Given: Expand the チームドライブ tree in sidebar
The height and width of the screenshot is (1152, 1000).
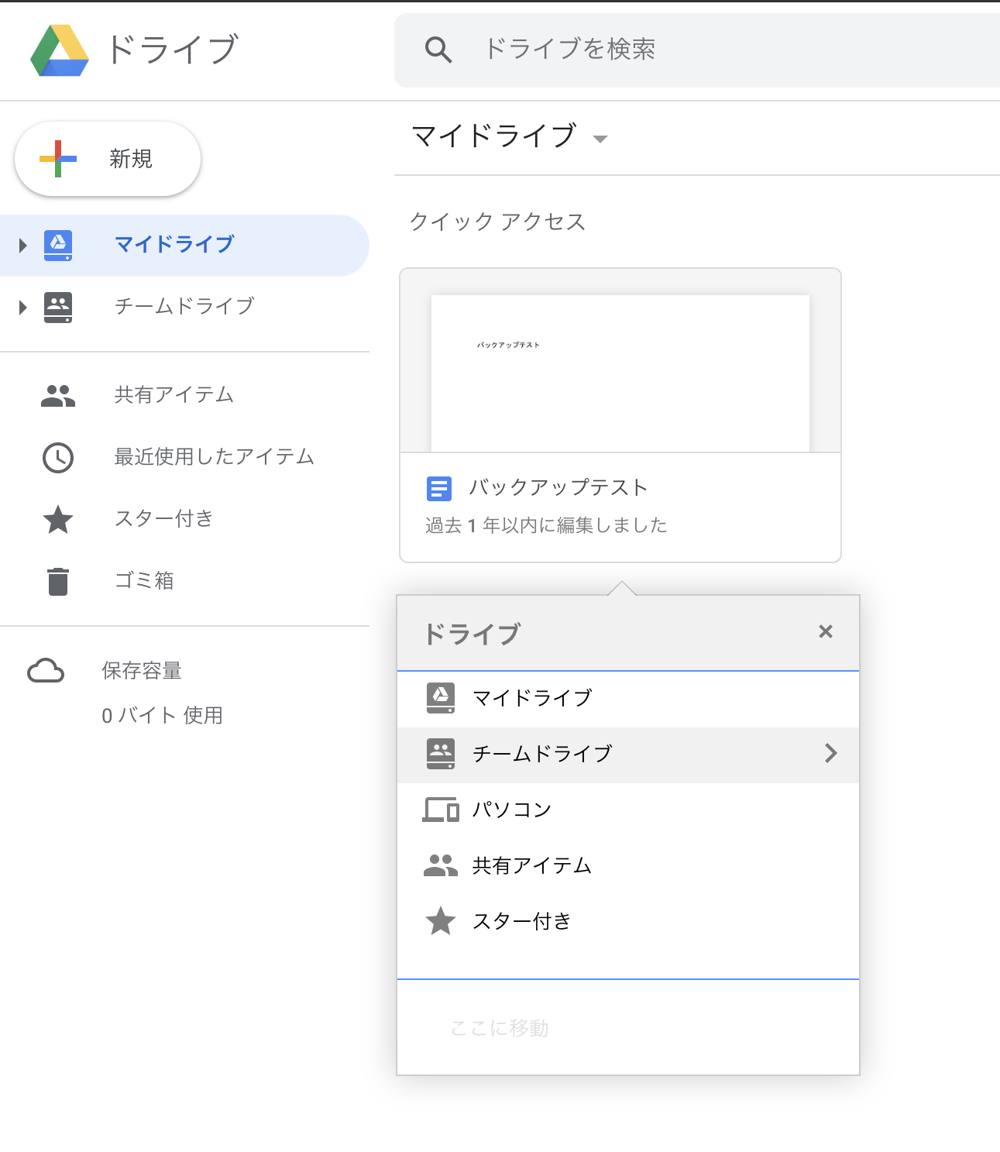Looking at the screenshot, I should pyautogui.click(x=22, y=308).
